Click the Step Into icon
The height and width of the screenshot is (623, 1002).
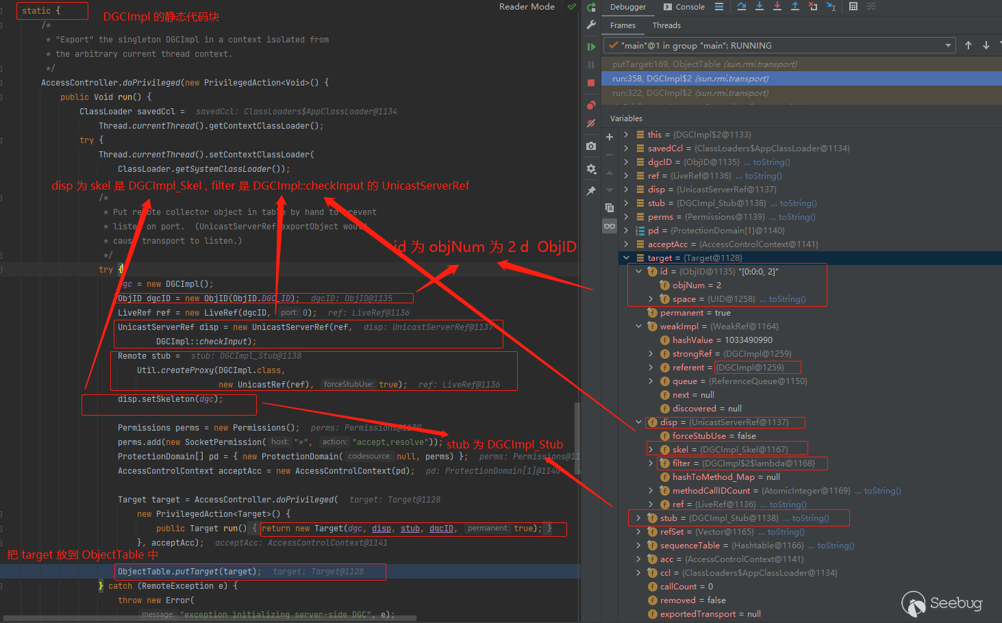click(x=760, y=7)
